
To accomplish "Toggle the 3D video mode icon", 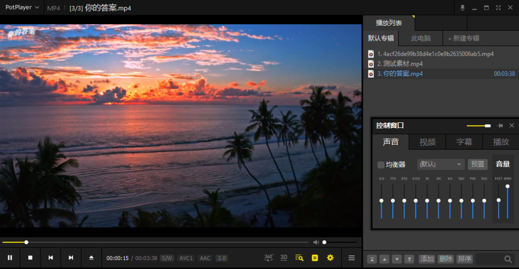I will pyautogui.click(x=284, y=257).
